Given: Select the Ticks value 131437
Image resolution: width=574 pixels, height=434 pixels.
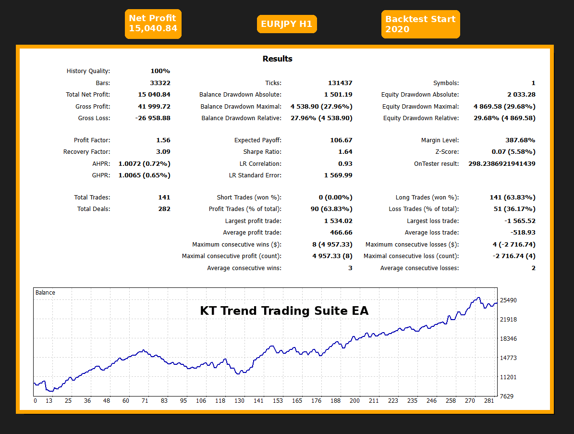Looking at the screenshot, I should tap(340, 83).
